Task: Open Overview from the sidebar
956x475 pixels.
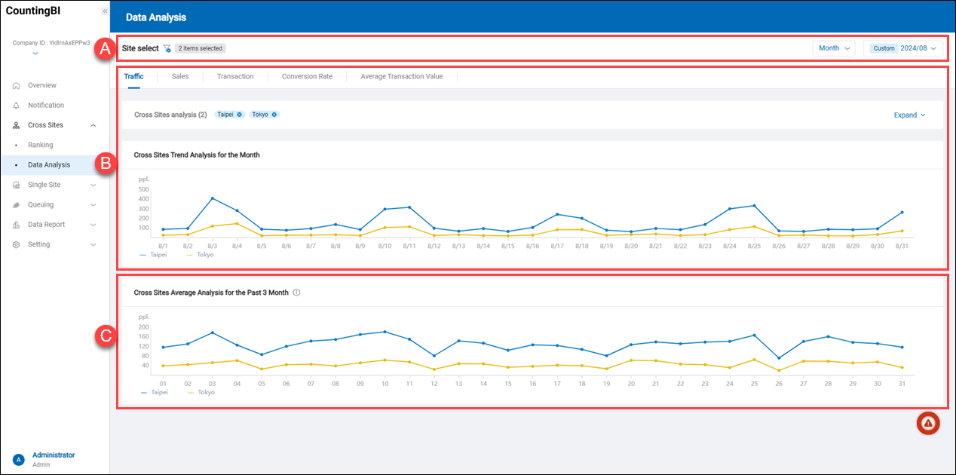Action: pos(42,85)
